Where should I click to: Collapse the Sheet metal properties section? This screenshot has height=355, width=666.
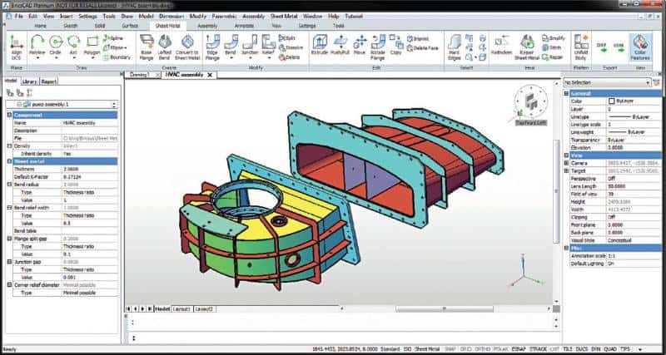click(7, 160)
